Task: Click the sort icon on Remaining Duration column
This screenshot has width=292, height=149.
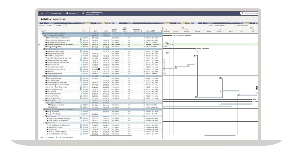Action: click(142, 31)
